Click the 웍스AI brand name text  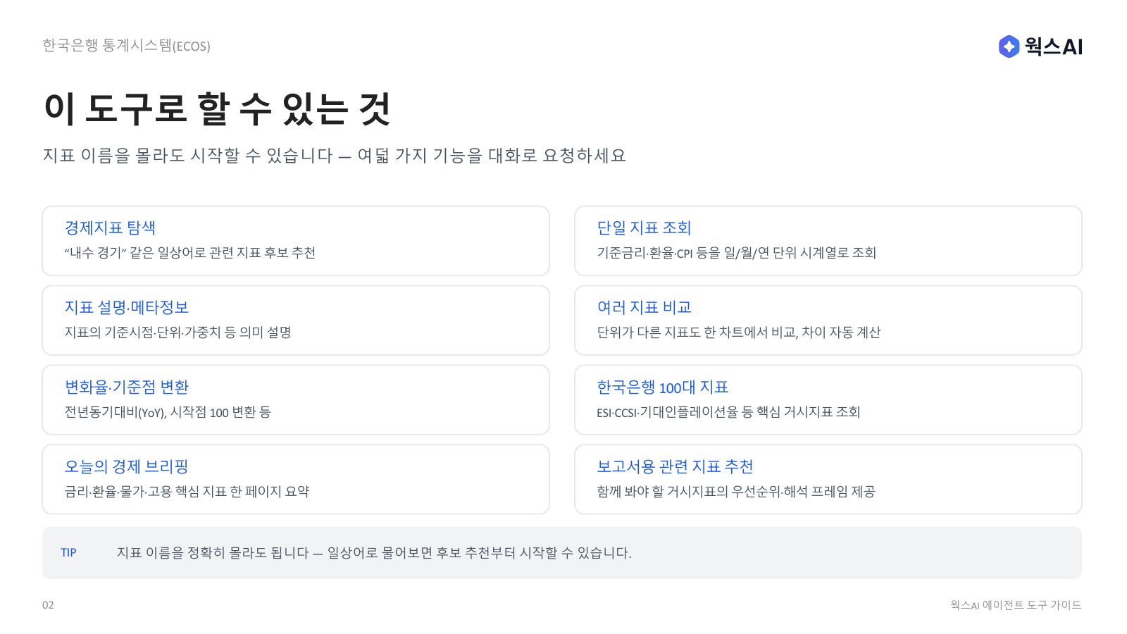coord(1054,46)
